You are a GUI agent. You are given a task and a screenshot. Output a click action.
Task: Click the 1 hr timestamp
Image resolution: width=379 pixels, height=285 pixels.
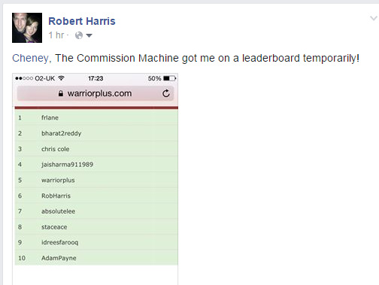click(56, 35)
